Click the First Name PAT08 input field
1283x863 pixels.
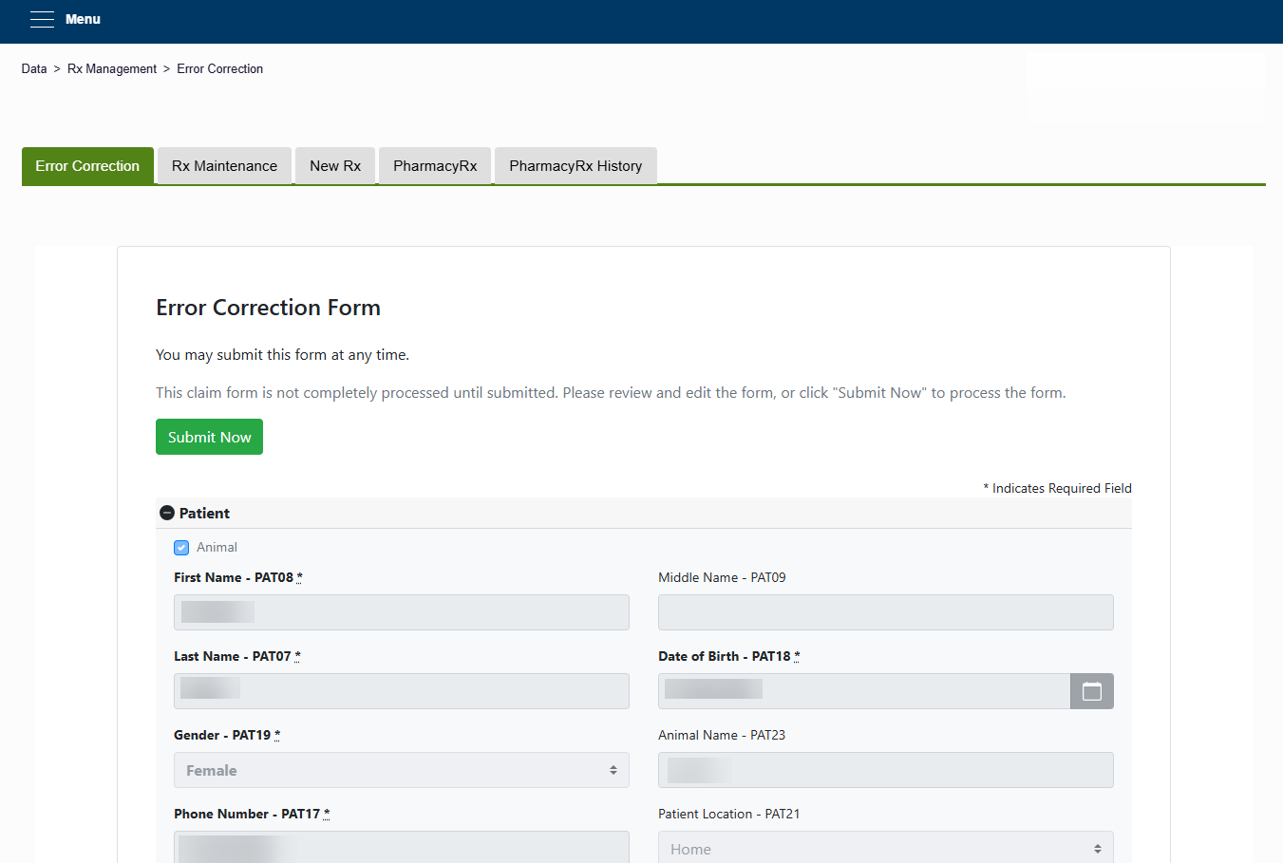click(x=402, y=612)
